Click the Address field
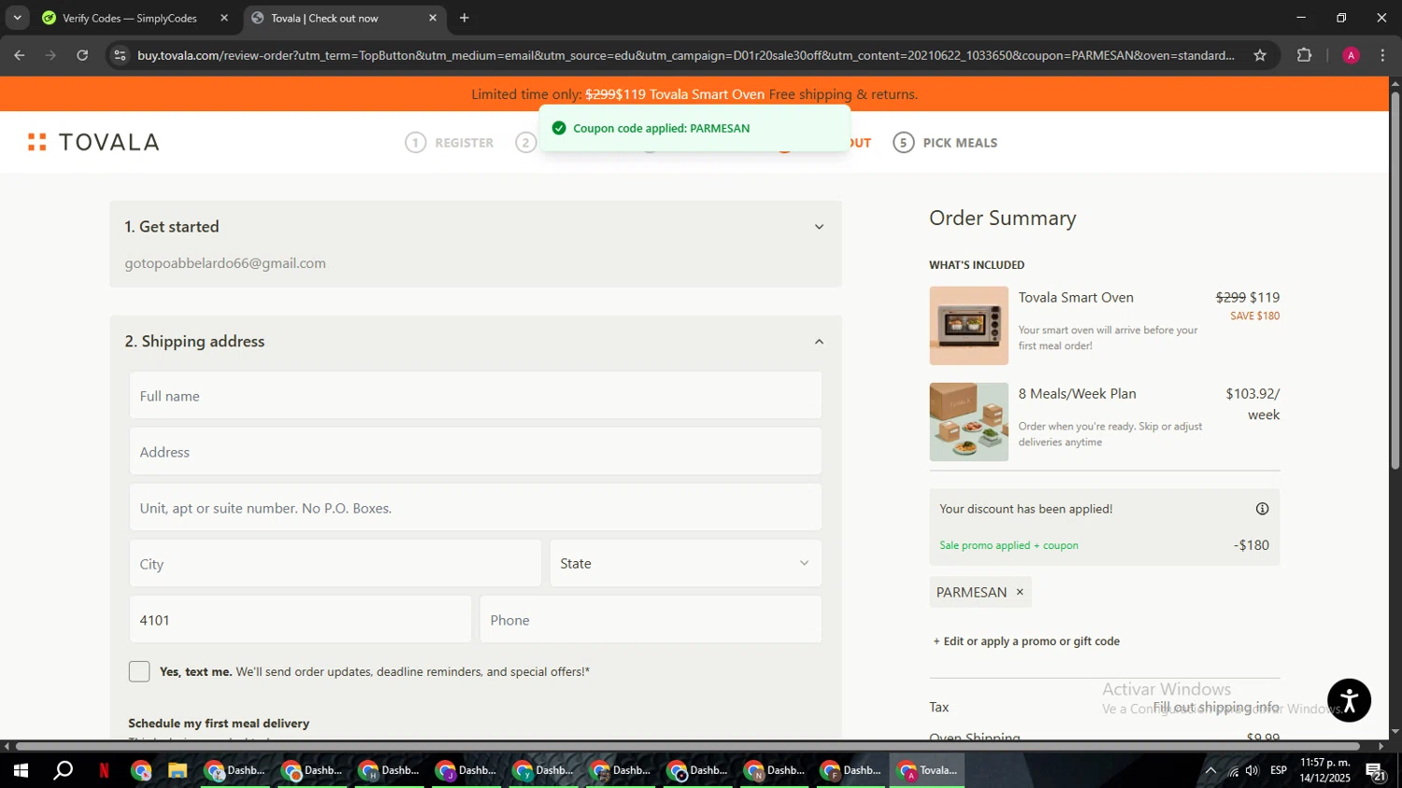Image resolution: width=1402 pixels, height=788 pixels. coord(476,452)
